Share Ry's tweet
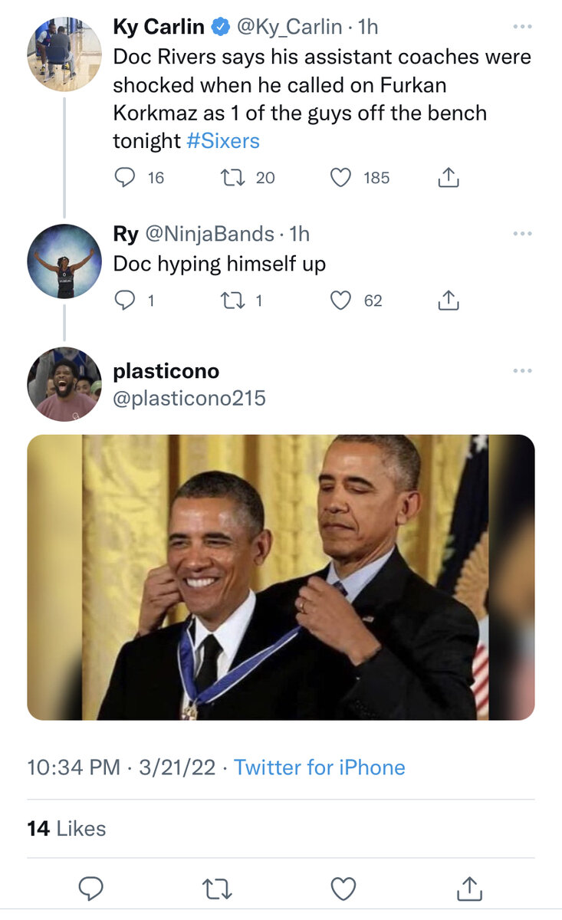Screen dimensions: 562x920 coord(449,301)
